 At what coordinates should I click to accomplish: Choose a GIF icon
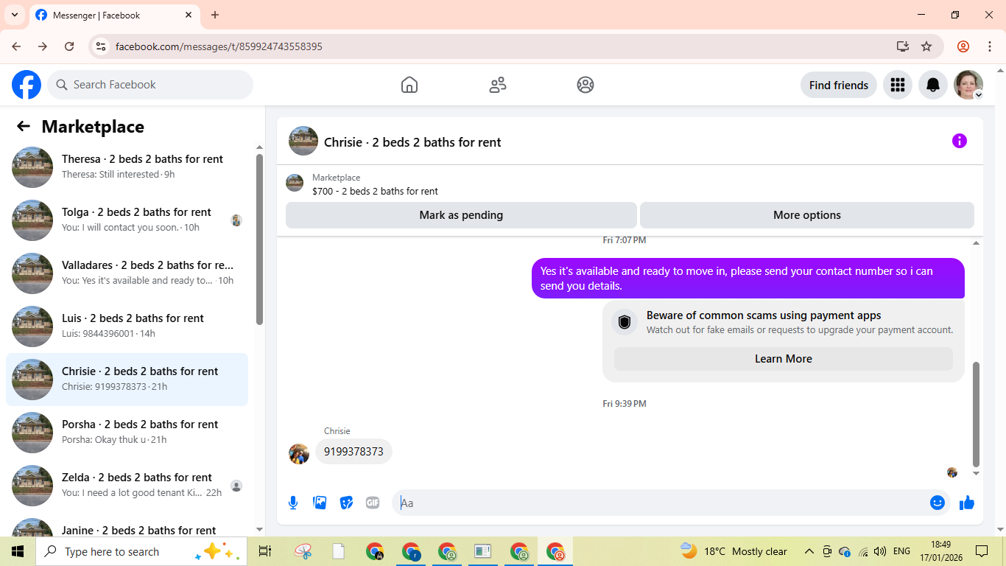click(x=373, y=503)
